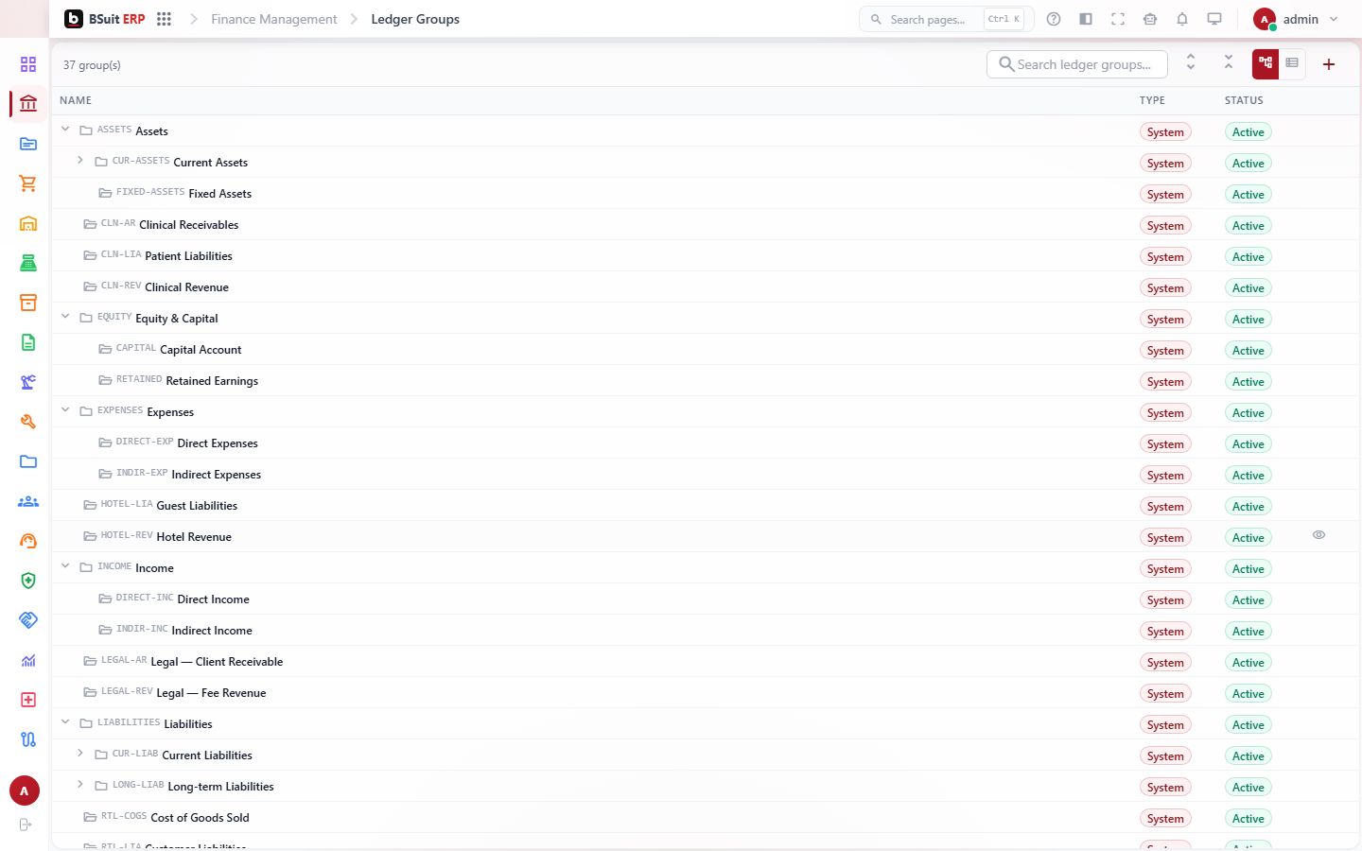
Task: Collapse the Equity & Capital group
Action: coord(65,317)
